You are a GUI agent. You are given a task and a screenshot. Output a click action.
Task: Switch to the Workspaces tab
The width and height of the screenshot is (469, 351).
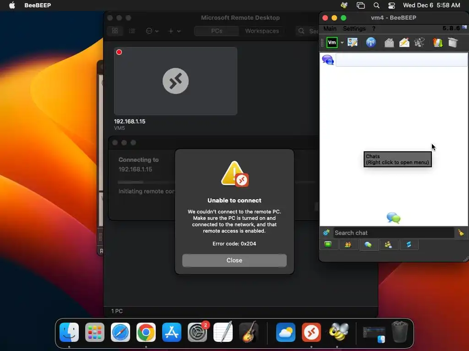262,31
